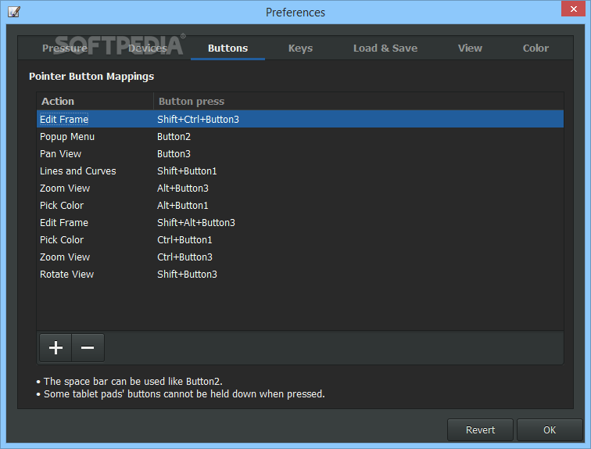The height and width of the screenshot is (449, 591).
Task: Select the Color tab
Action: pos(535,48)
